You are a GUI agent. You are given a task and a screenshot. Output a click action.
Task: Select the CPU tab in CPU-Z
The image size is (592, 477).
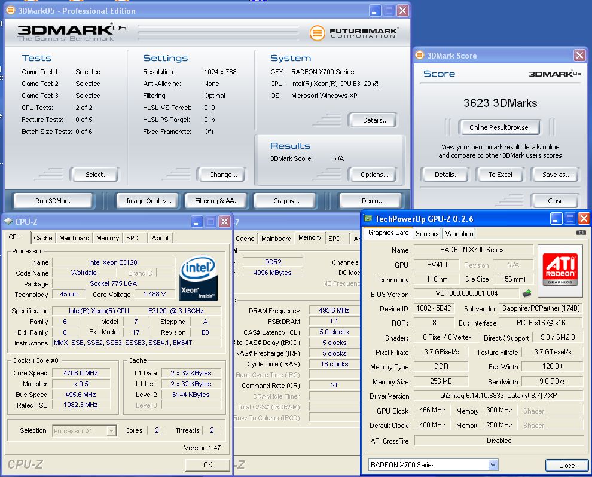click(x=15, y=237)
